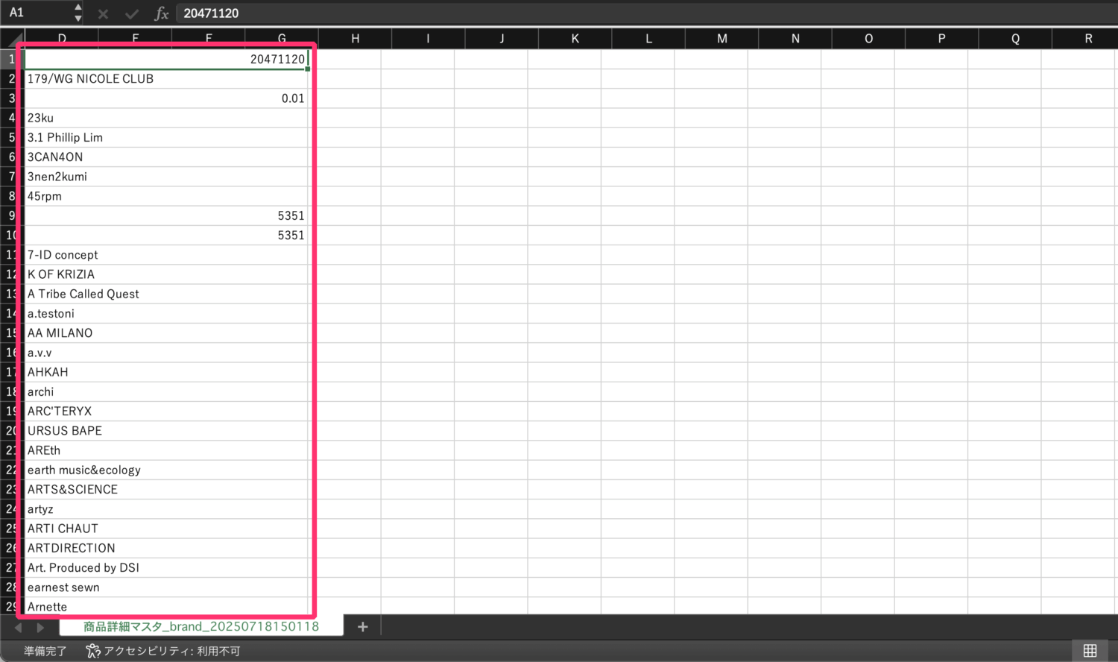Click cell Art. Produced by DSI
This screenshot has width=1118, height=662.
167,568
